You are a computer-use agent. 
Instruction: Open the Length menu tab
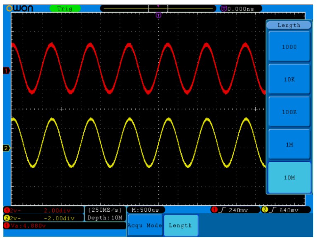(x=181, y=225)
